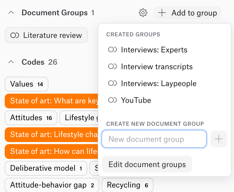Select the YouTube group entry

click(136, 100)
